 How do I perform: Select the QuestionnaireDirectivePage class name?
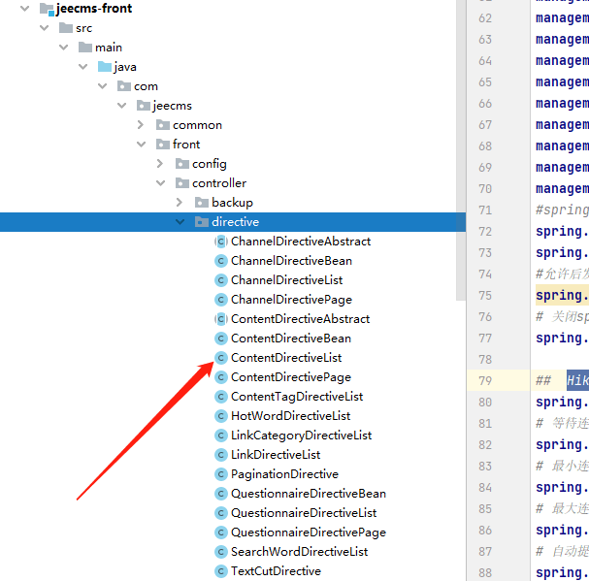point(309,533)
